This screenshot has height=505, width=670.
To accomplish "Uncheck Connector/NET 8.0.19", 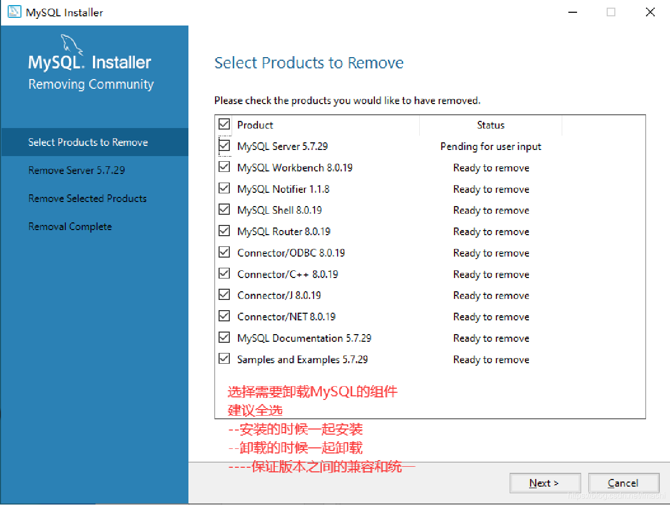I will click(224, 316).
